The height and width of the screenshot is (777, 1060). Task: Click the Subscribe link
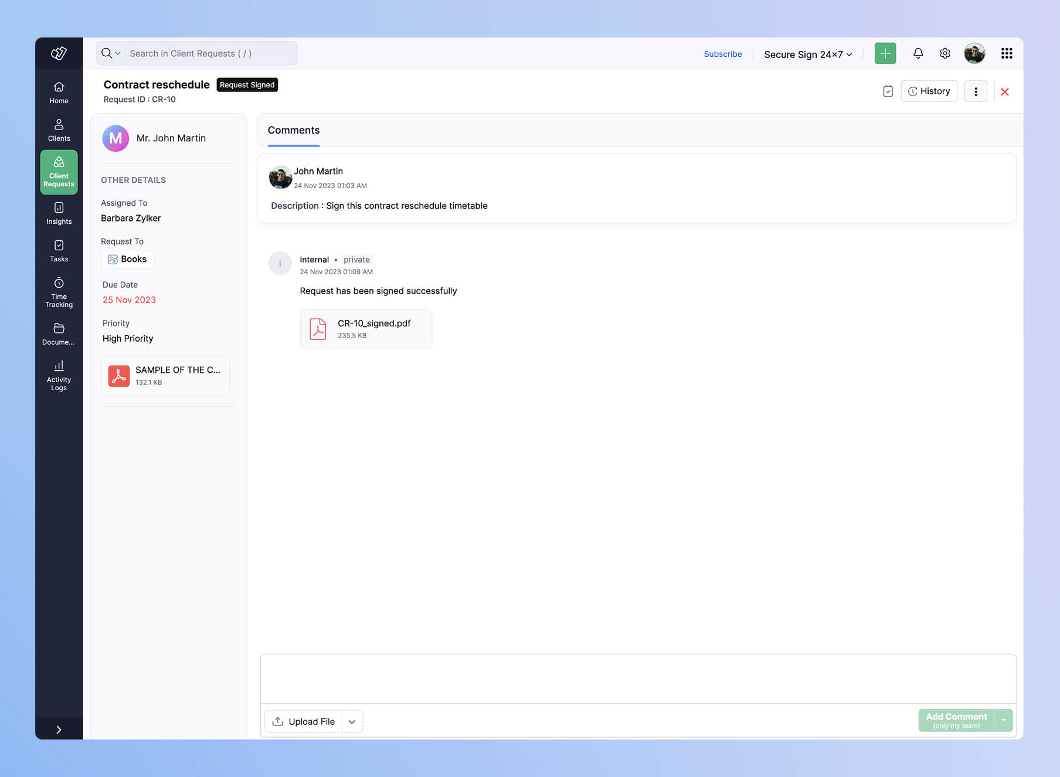[x=723, y=54]
